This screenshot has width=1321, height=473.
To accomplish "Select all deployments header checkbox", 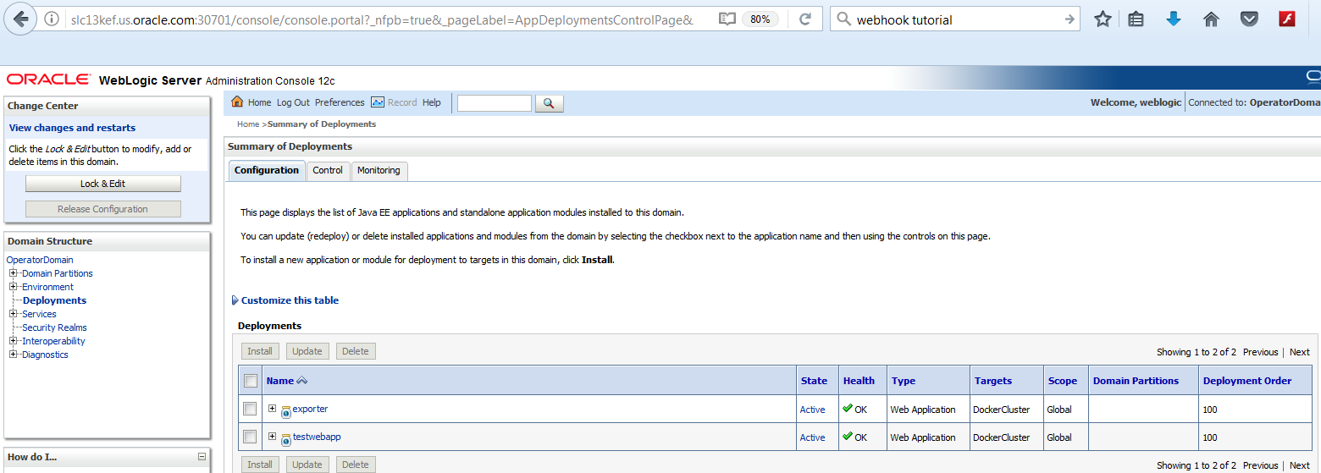I will (250, 381).
